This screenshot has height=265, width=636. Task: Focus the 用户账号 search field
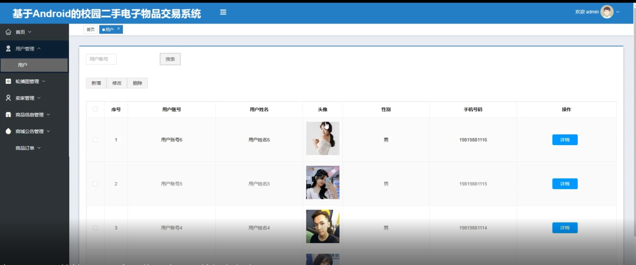click(101, 59)
